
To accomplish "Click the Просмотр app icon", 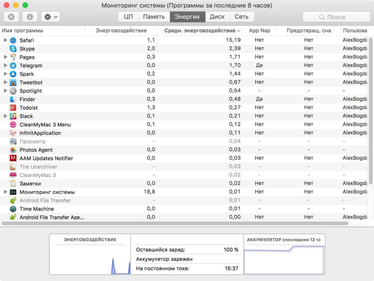I will (13, 141).
